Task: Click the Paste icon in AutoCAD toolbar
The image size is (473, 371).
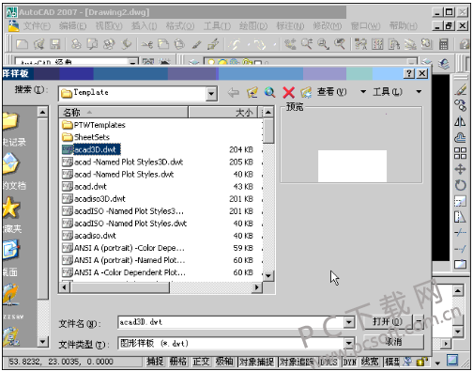Action: (179, 44)
